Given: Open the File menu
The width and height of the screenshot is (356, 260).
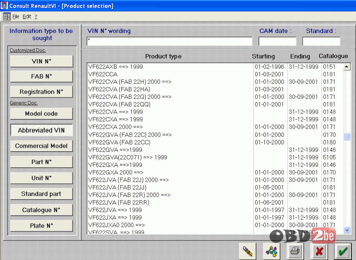Looking at the screenshot, I should [16, 16].
